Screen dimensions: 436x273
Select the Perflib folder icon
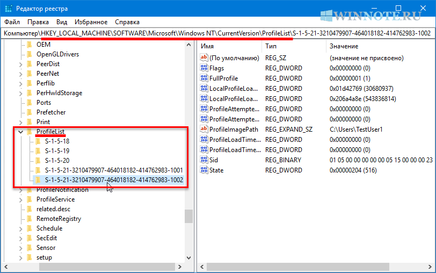[x=30, y=83]
